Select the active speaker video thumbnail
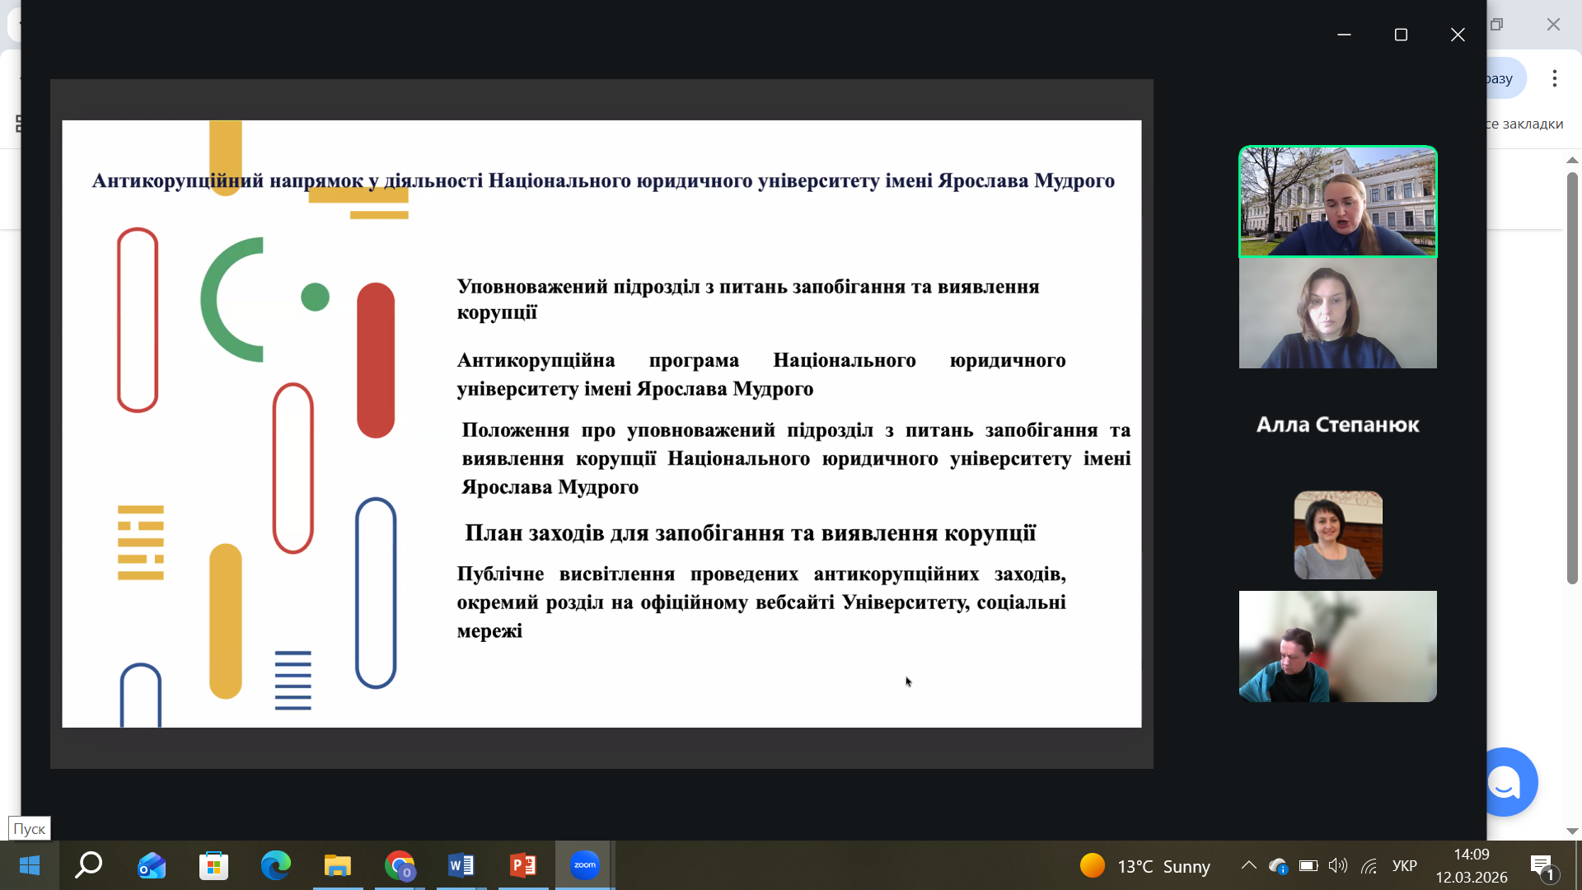 tap(1337, 202)
